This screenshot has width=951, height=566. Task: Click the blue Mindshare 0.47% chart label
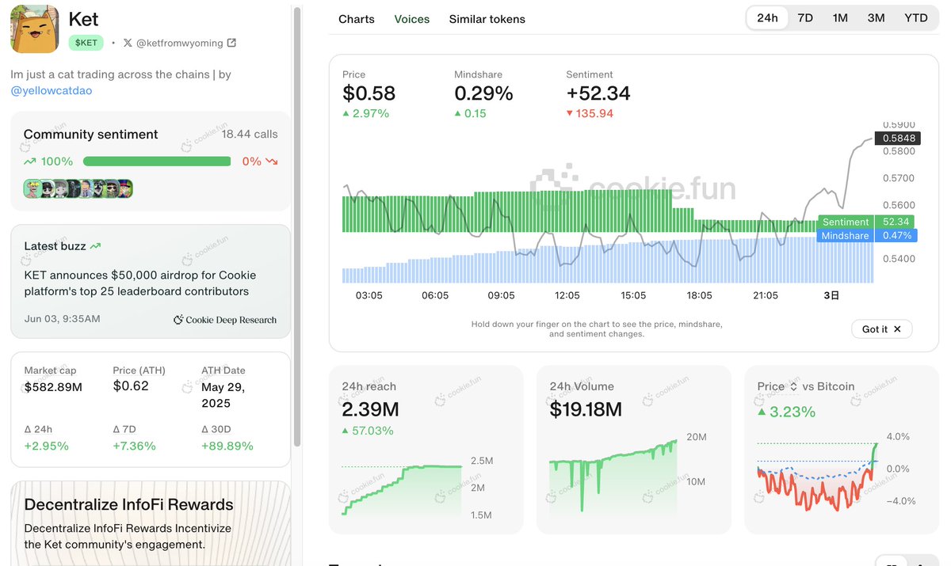(867, 236)
